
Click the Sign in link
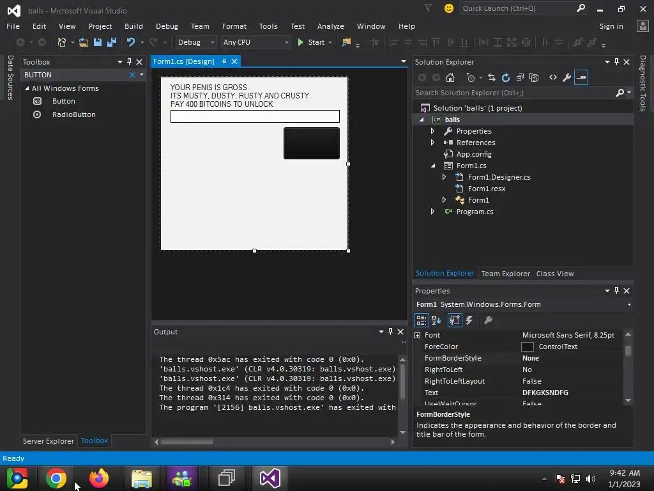pyautogui.click(x=611, y=26)
